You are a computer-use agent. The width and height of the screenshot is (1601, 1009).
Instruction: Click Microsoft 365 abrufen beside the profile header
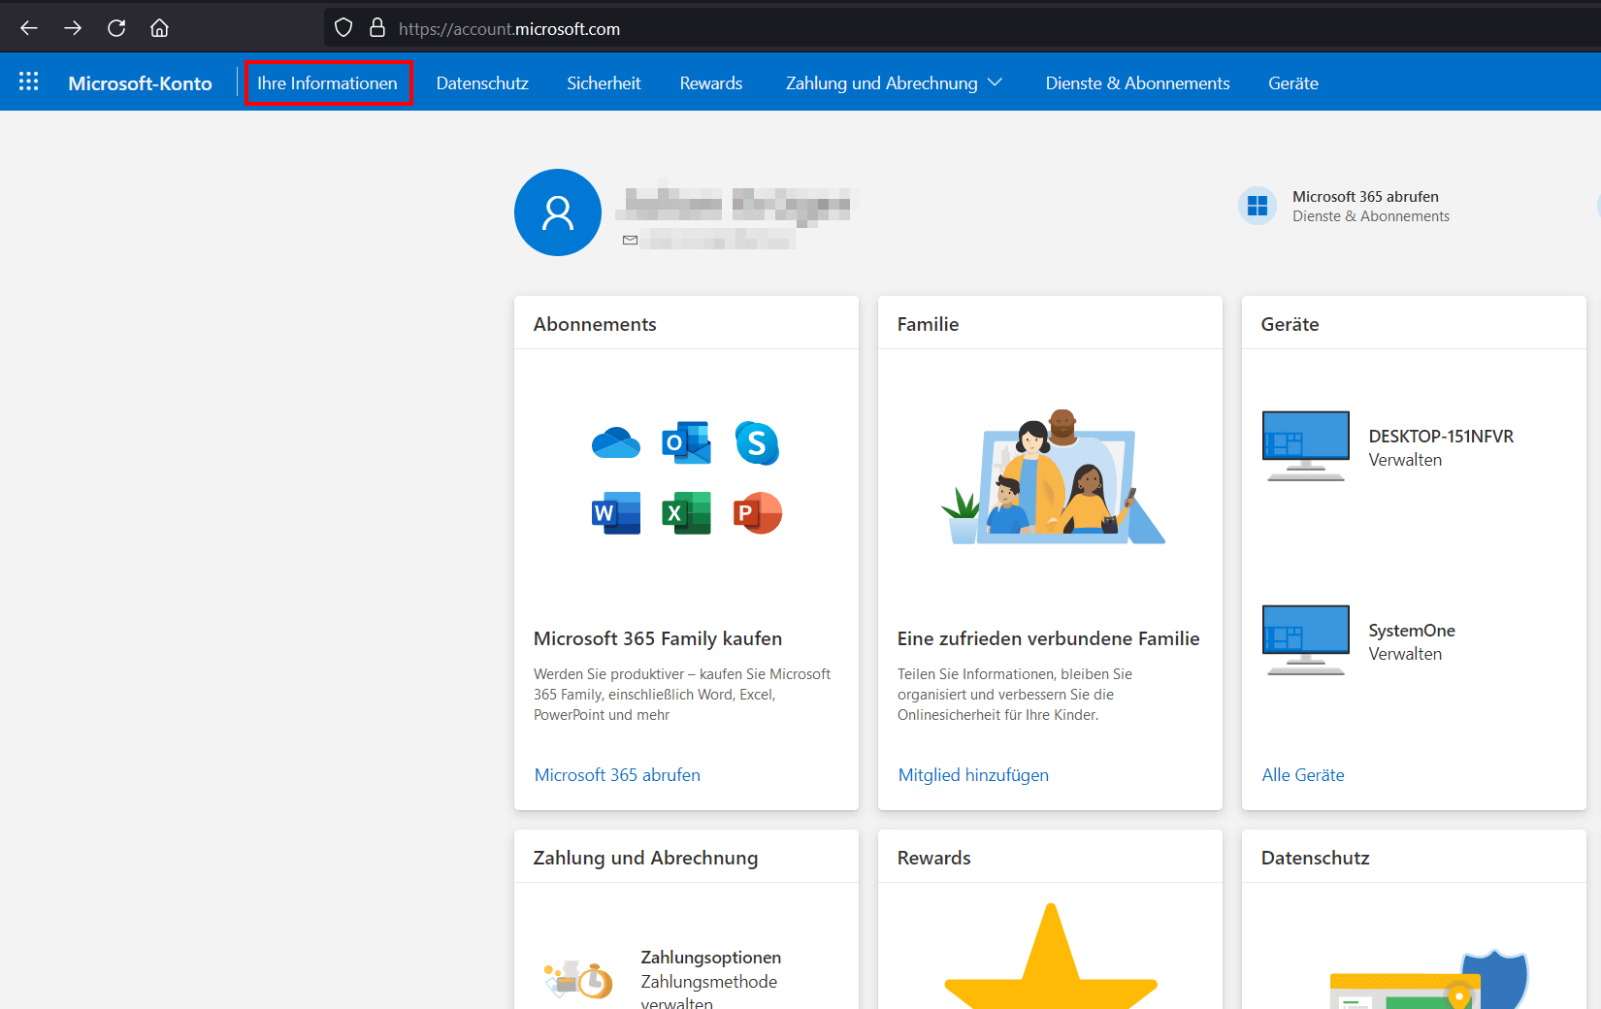point(1365,196)
